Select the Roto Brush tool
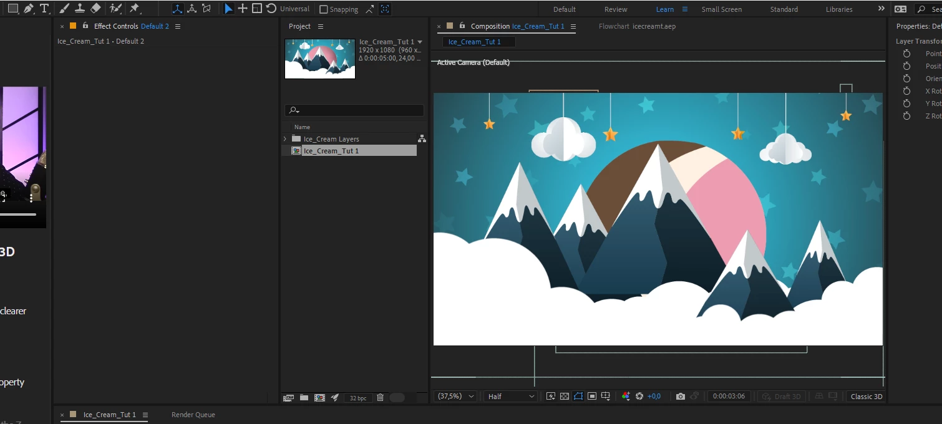This screenshot has width=942, height=424. 115,9
